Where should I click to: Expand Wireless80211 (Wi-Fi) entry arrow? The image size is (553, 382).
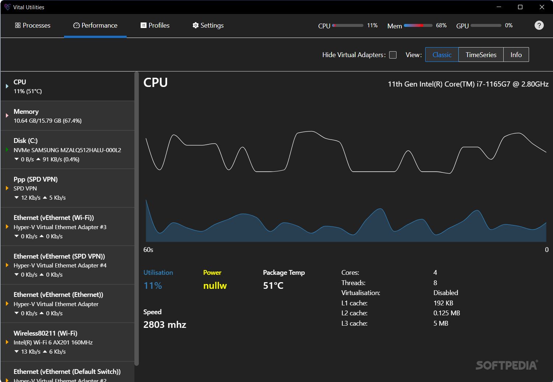tap(7, 342)
